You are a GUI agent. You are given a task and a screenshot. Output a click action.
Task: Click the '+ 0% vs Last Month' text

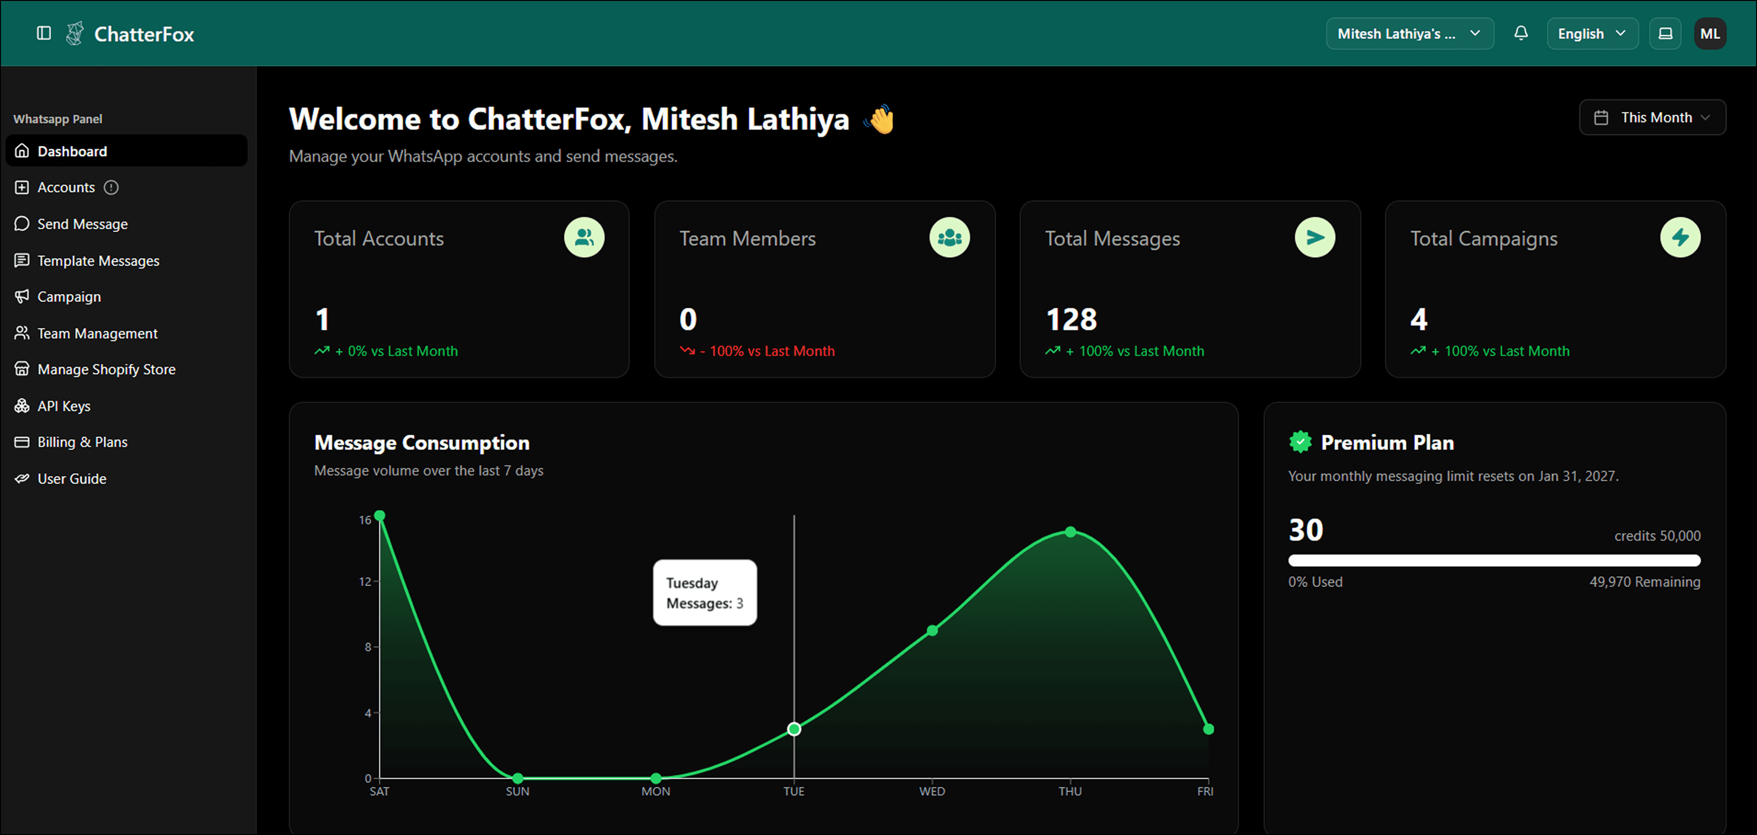pos(396,350)
